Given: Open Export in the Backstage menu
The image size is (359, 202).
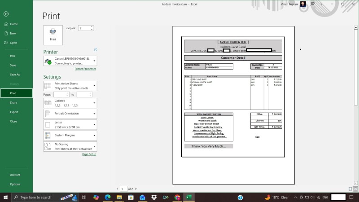Looking at the screenshot, I should 14,112.
